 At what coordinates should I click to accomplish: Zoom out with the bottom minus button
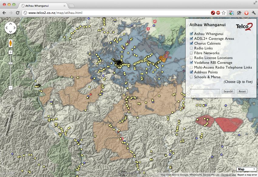coord(10,88)
